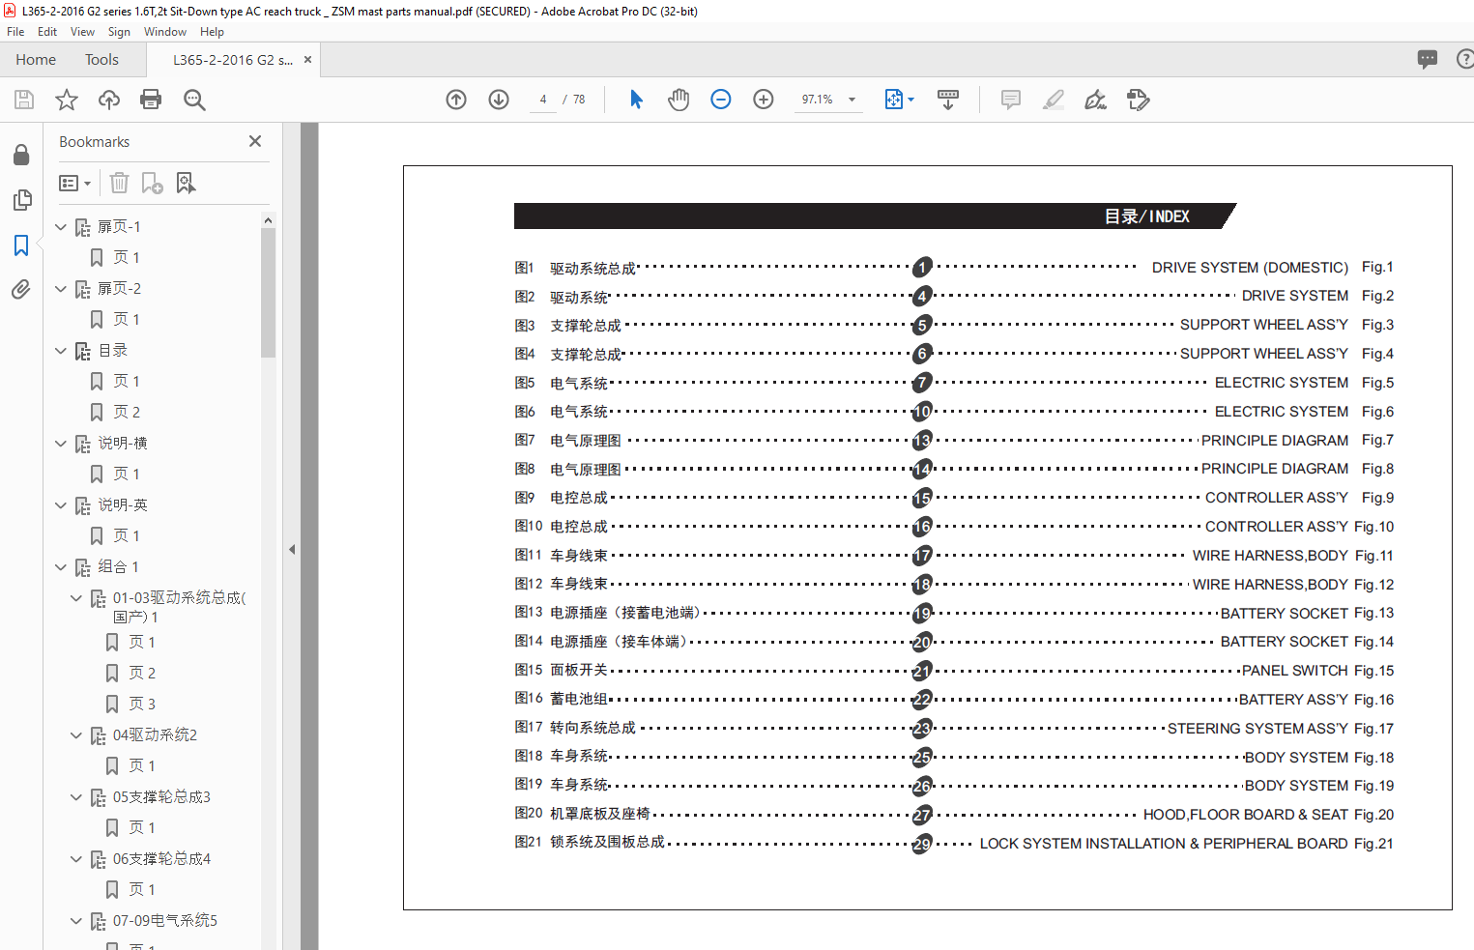Screen dimensions: 1474x950
Task: Select the L365-2-2016 G2 document tab
Action: click(x=232, y=60)
